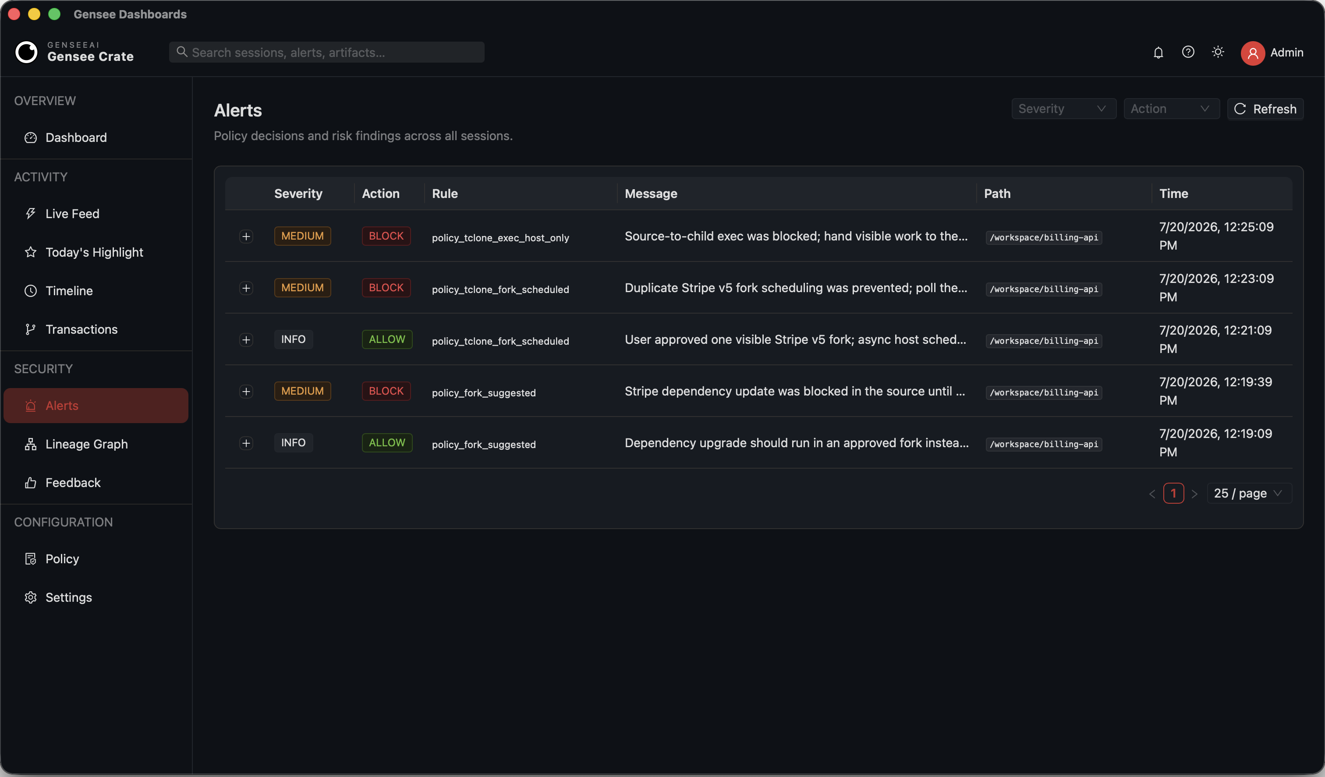Open the notifications bell

click(1158, 53)
